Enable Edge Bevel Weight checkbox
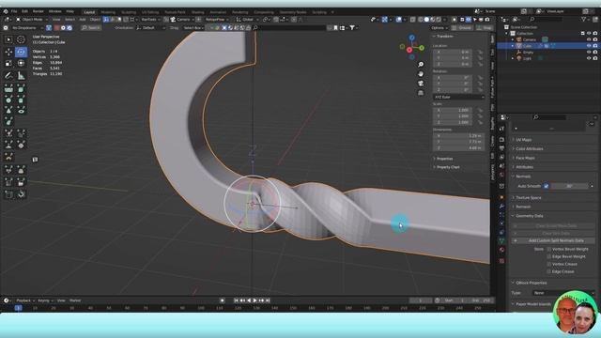Image resolution: width=601 pixels, height=338 pixels. [548, 256]
